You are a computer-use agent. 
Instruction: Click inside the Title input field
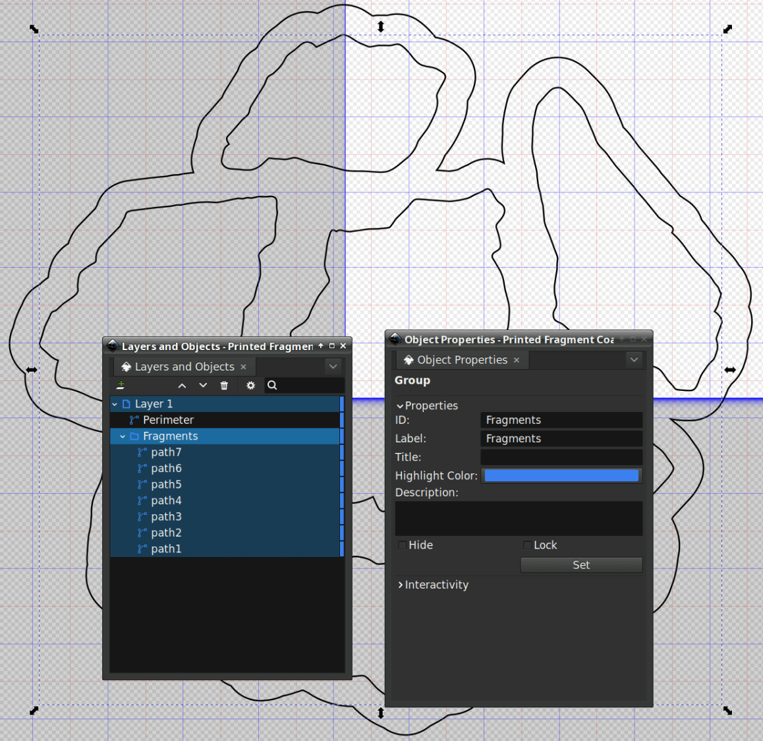[x=561, y=457]
